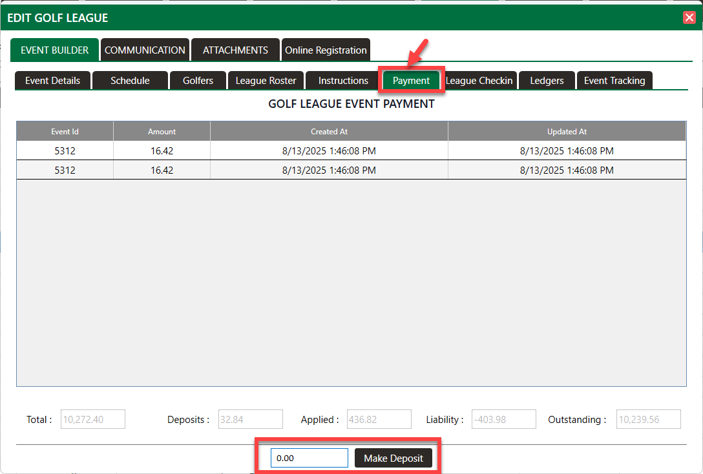Open the League Checkin sub-tab
The image size is (703, 474).
tap(479, 80)
